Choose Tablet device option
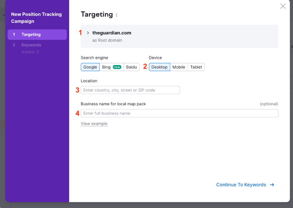The image size is (293, 208). (196, 67)
